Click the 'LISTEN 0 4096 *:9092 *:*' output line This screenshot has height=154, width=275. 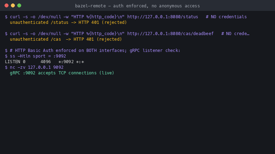(44, 62)
